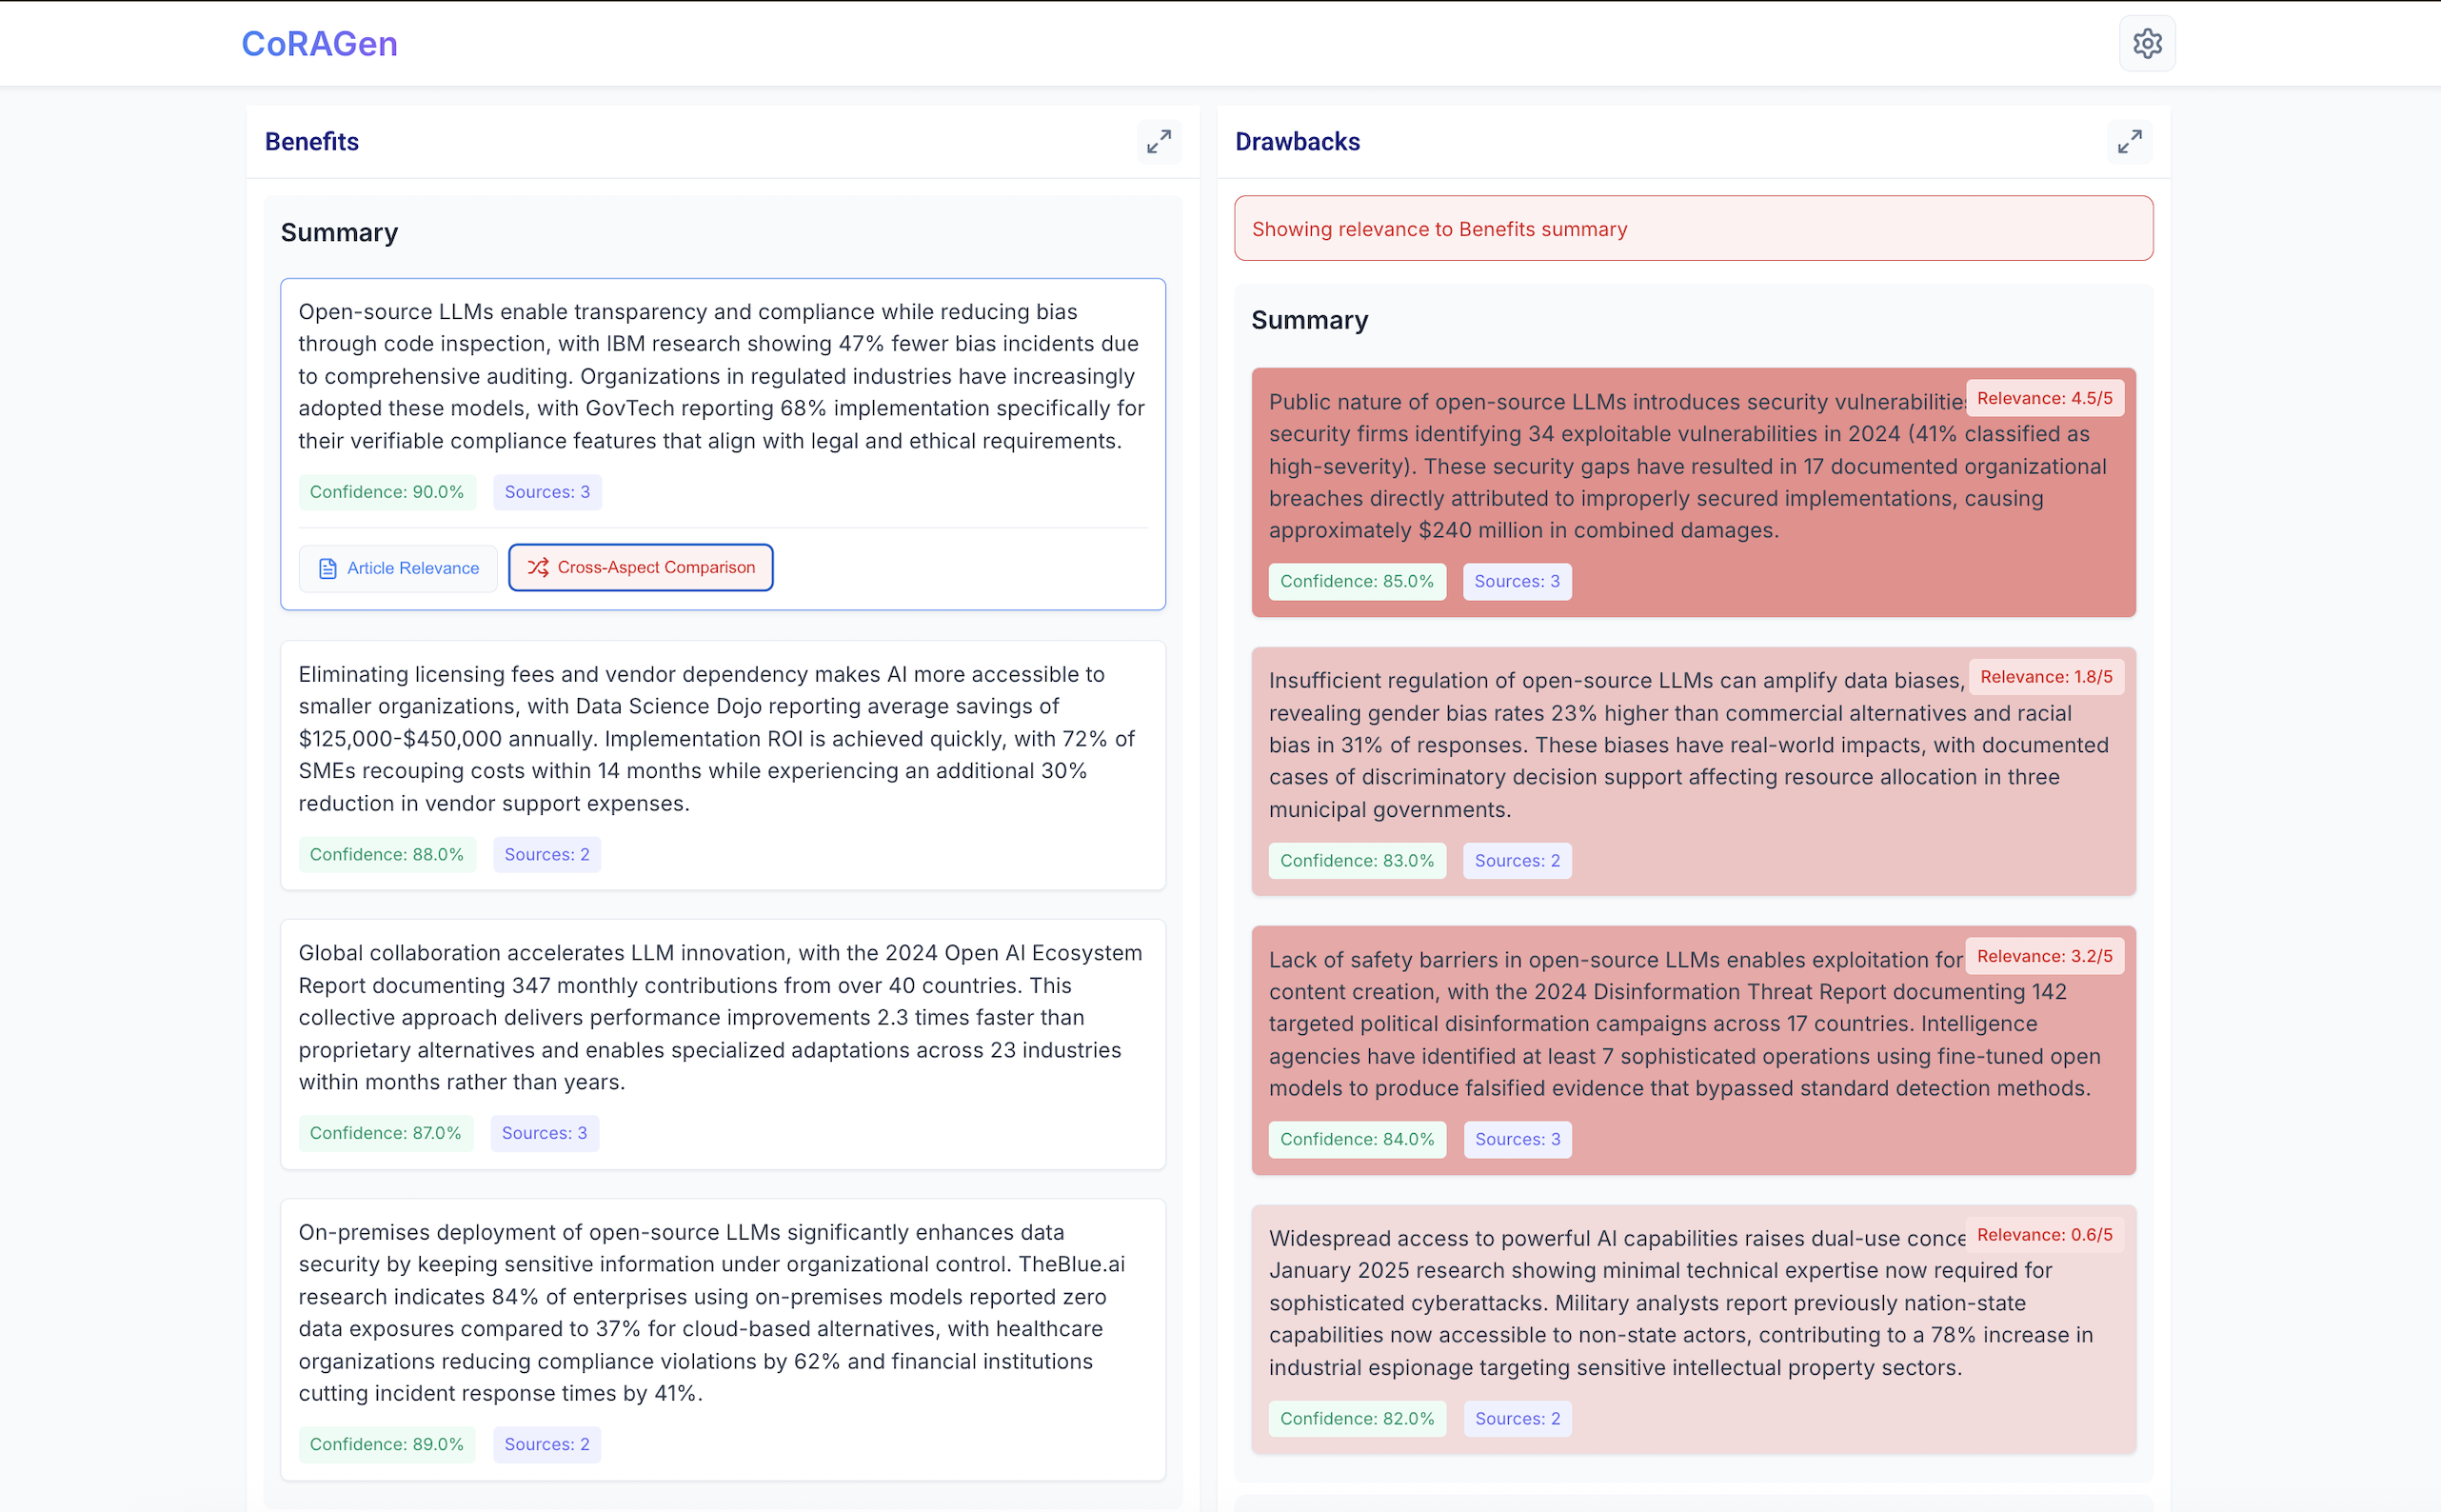Image resolution: width=2441 pixels, height=1512 pixels.
Task: Select the global collaboration benefit card
Action: (722, 1017)
